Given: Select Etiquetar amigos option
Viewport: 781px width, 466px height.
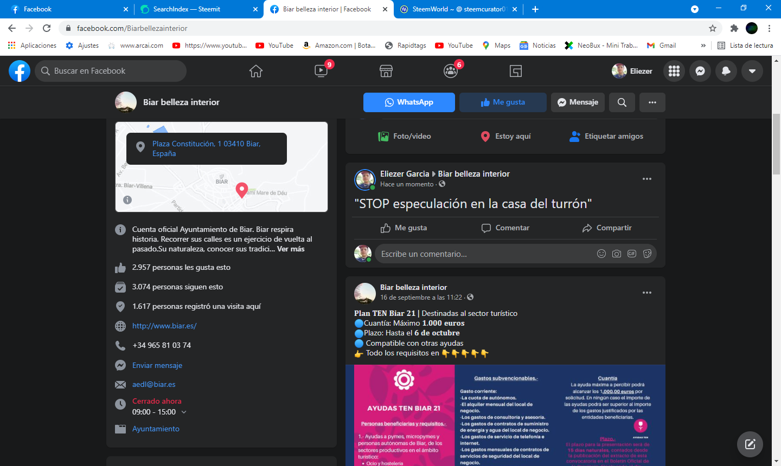Looking at the screenshot, I should pos(606,137).
